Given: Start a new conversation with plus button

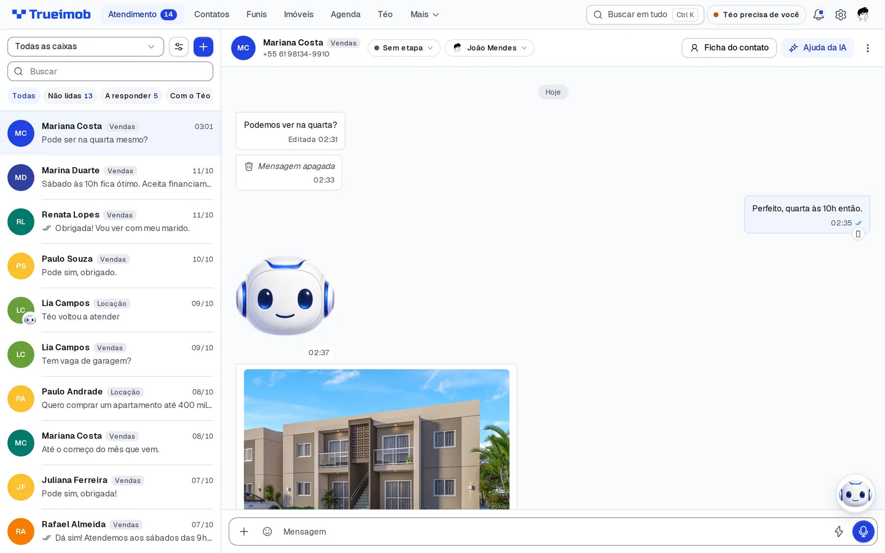Looking at the screenshot, I should [204, 47].
